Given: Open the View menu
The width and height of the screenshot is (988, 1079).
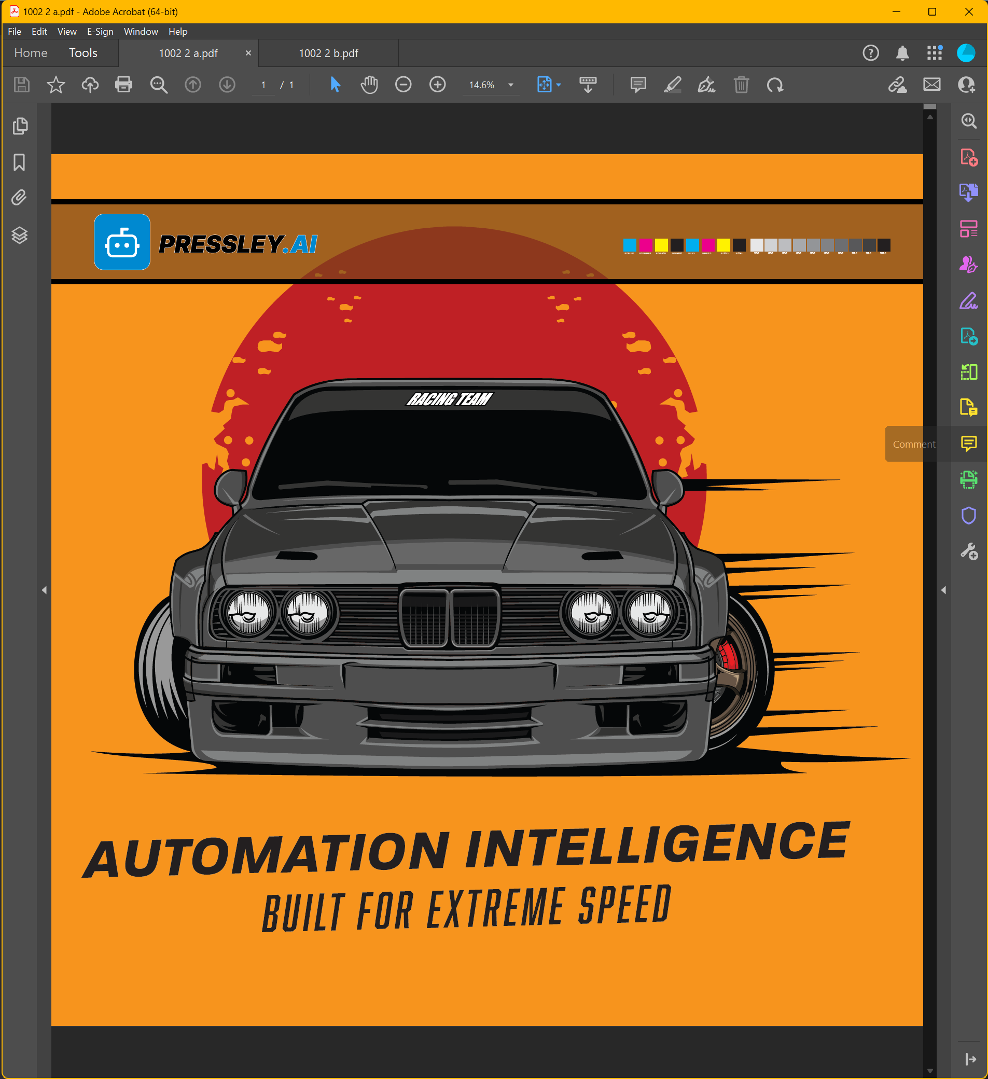Looking at the screenshot, I should tap(67, 32).
